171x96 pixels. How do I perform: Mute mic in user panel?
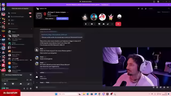click(x=24, y=89)
